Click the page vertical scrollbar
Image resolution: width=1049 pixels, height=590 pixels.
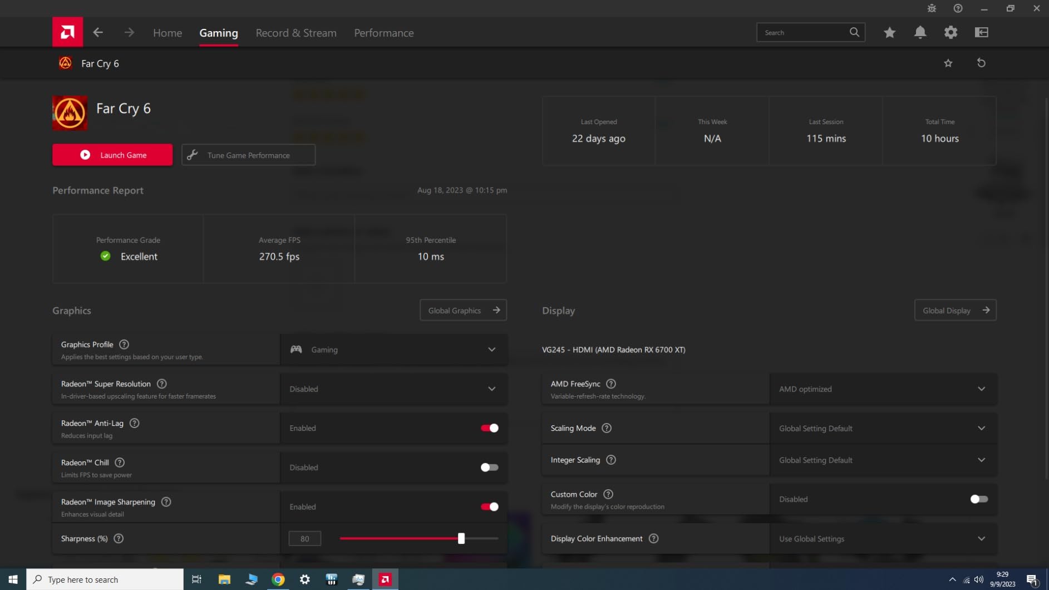(x=1046, y=289)
